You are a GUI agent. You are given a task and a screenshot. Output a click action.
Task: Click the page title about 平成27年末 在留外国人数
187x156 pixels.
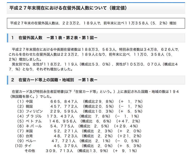[68, 8]
